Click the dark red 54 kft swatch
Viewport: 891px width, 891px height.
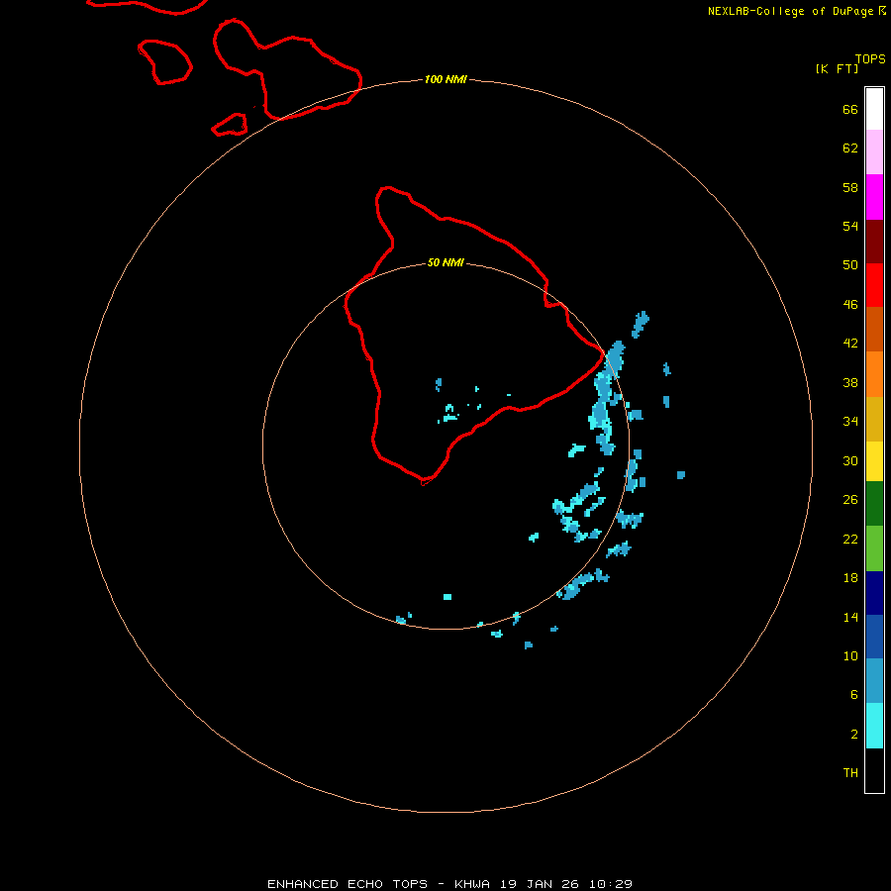874,242
